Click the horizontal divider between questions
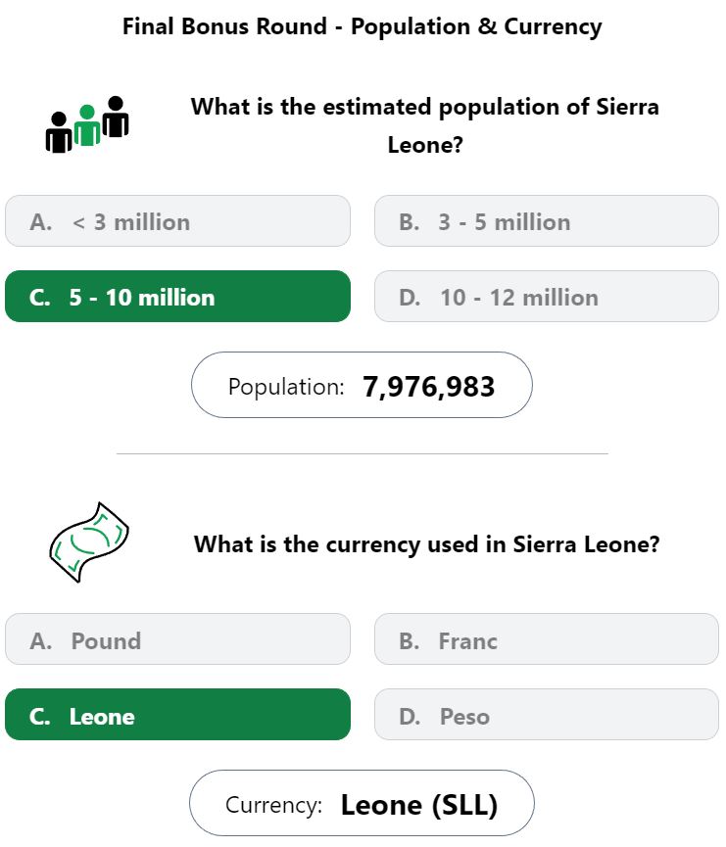 363,453
